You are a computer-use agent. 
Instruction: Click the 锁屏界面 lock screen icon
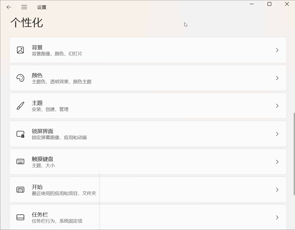20,134
